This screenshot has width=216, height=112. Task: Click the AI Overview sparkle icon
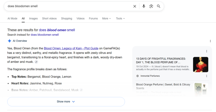pyautogui.click(x=10, y=41)
